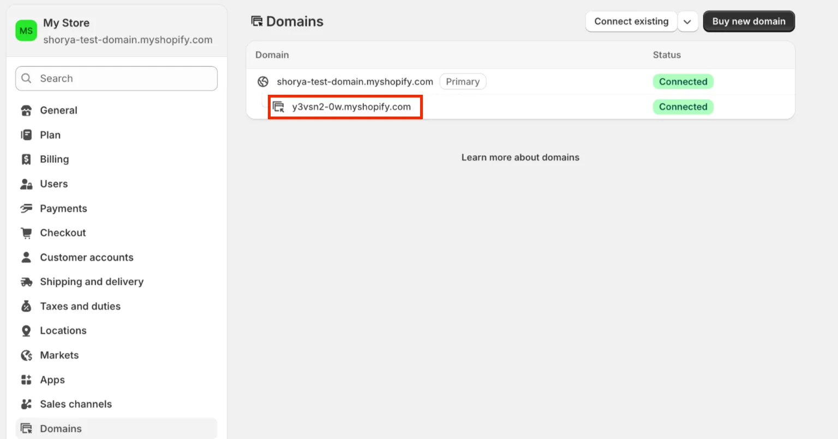Click the Domains page header icon

tap(256, 21)
